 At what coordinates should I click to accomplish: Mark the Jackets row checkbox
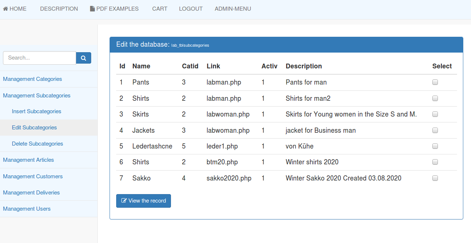(x=435, y=130)
